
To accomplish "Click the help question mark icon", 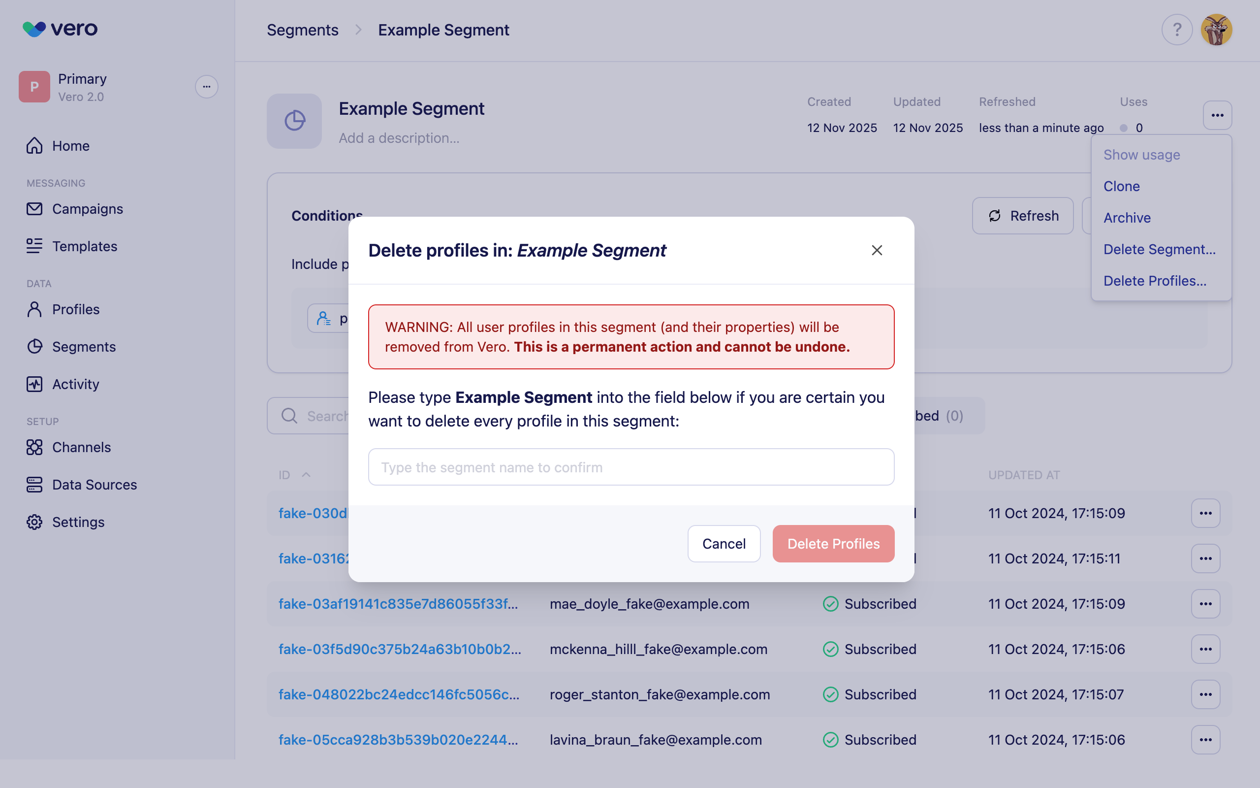I will pyautogui.click(x=1177, y=30).
